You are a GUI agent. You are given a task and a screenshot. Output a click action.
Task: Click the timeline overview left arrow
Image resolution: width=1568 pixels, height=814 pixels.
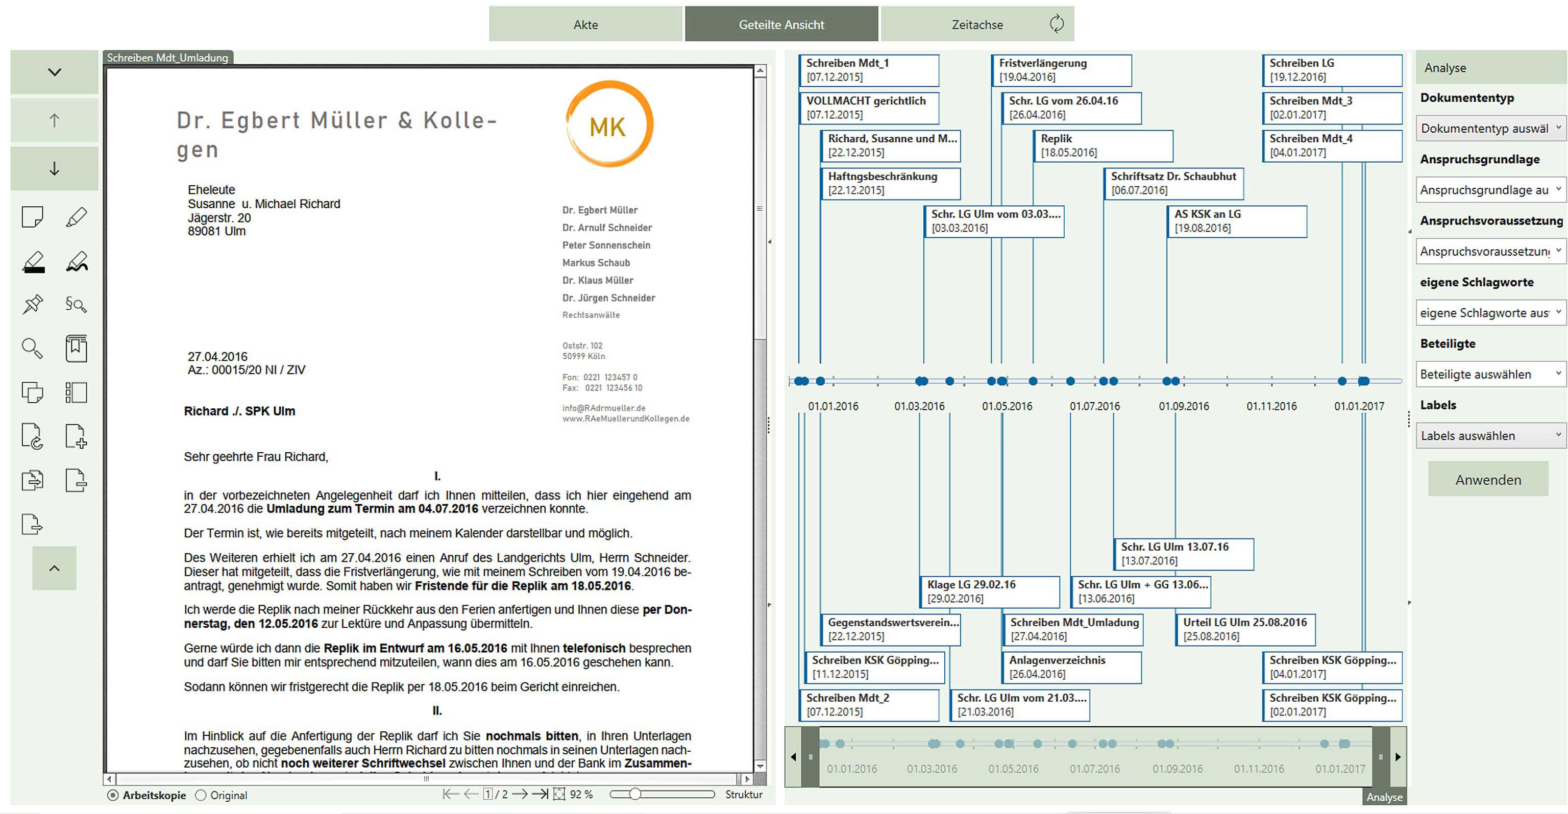coord(793,757)
